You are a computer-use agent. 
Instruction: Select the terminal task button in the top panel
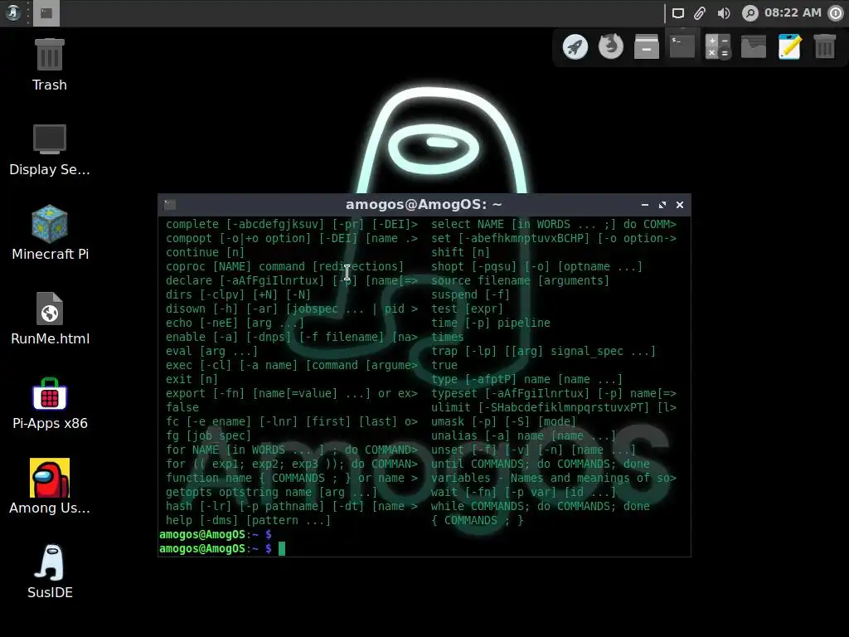(46, 13)
